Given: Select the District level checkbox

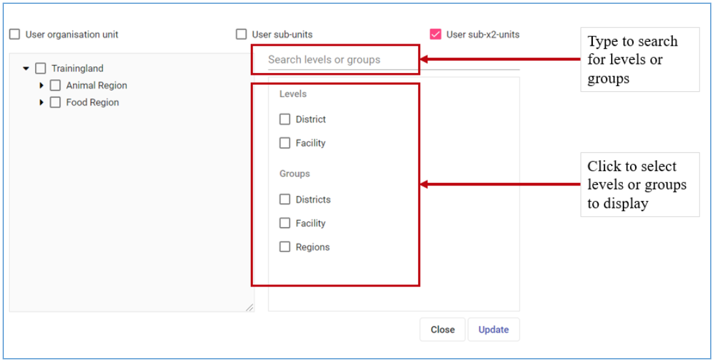Looking at the screenshot, I should click(285, 119).
